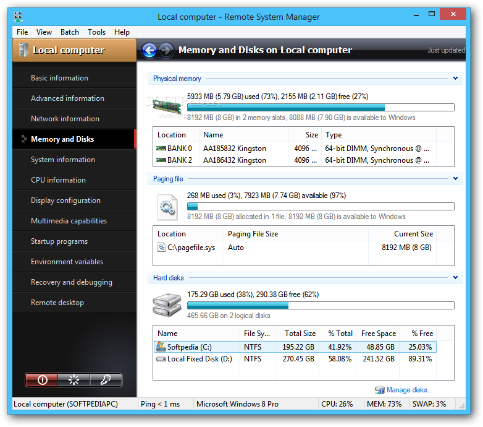Open the View menu
This screenshot has height=427, width=483.
pos(44,32)
